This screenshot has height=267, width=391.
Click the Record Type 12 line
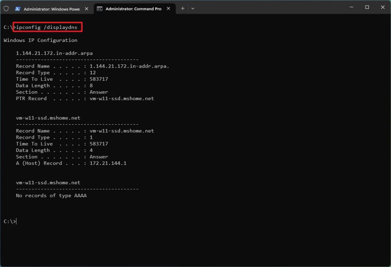tap(52, 72)
